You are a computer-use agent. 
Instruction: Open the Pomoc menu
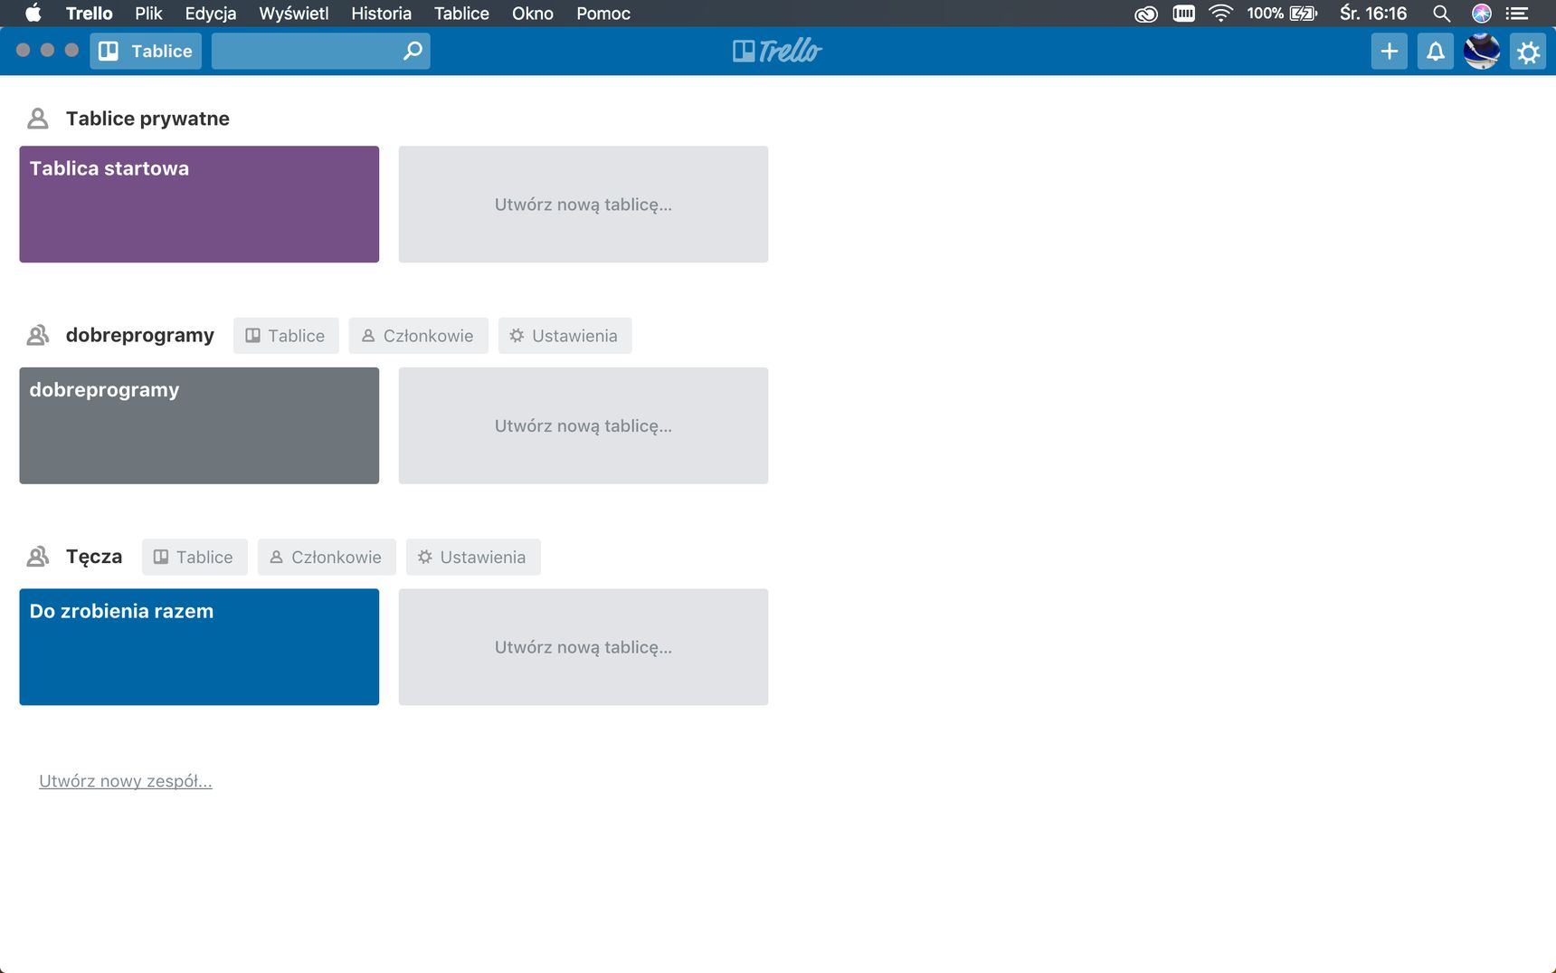click(603, 13)
